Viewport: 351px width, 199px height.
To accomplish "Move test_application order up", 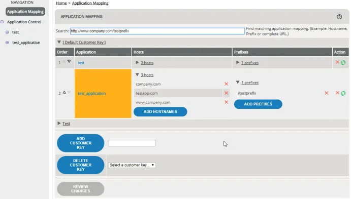I will point(64,92).
